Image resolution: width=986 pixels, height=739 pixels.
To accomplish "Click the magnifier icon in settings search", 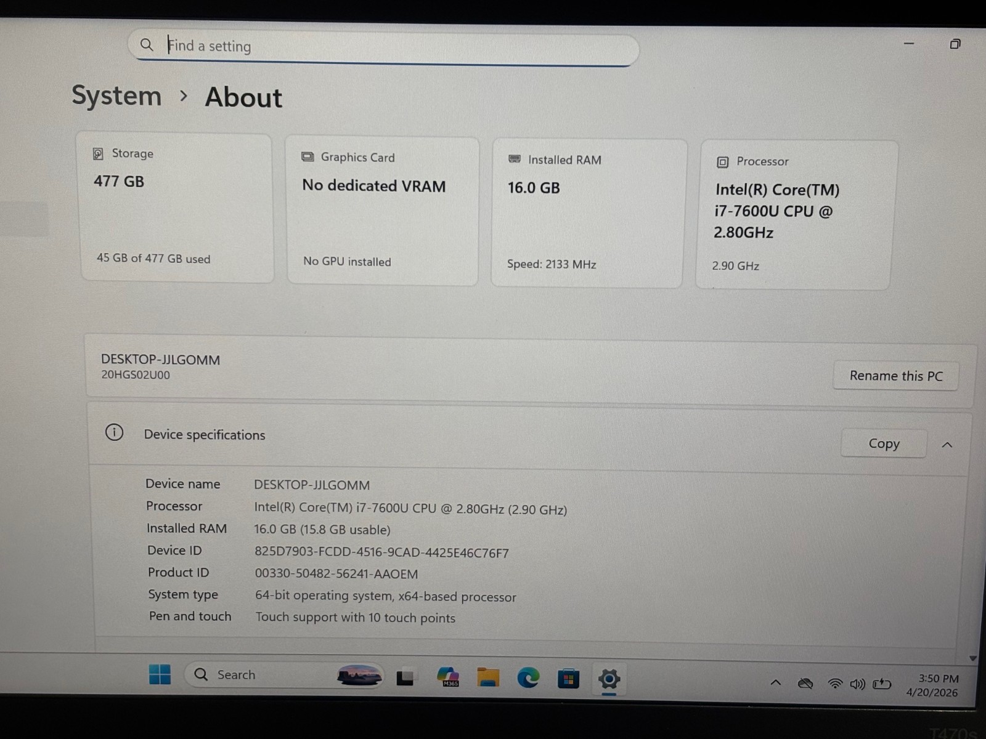I will click(x=147, y=45).
